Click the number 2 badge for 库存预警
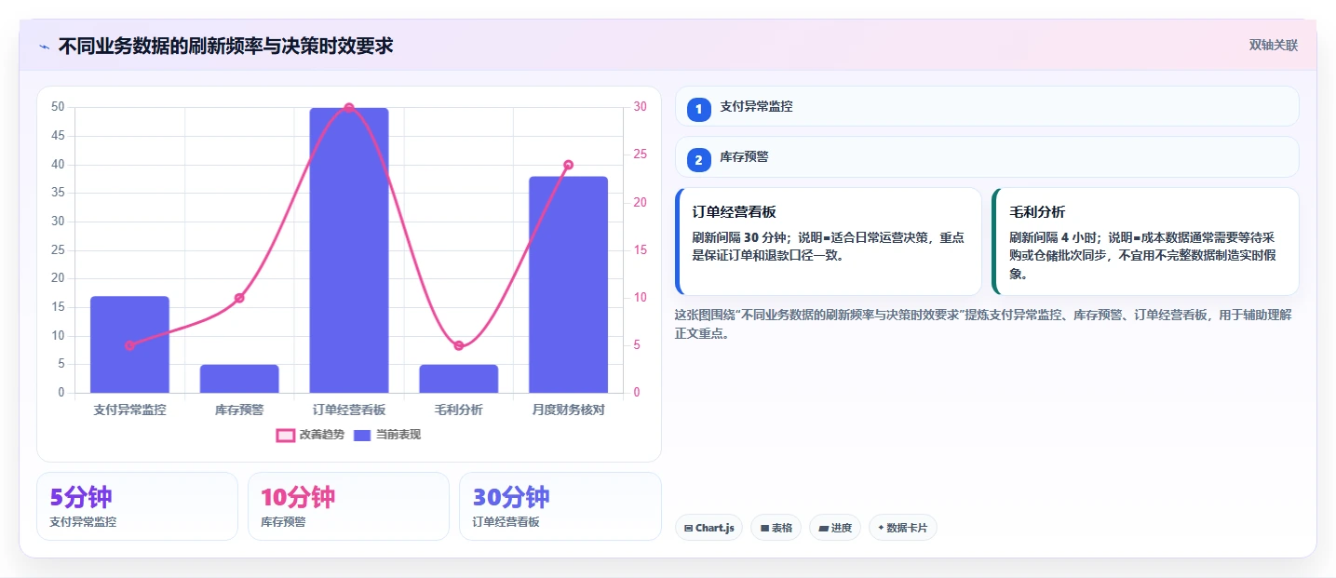1336x578 pixels. pos(699,160)
